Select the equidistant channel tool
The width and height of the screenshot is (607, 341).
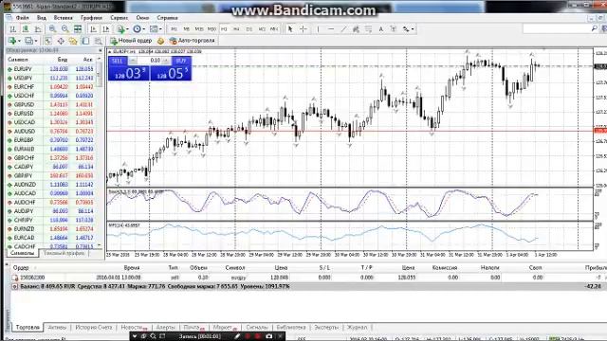pyautogui.click(x=356, y=29)
